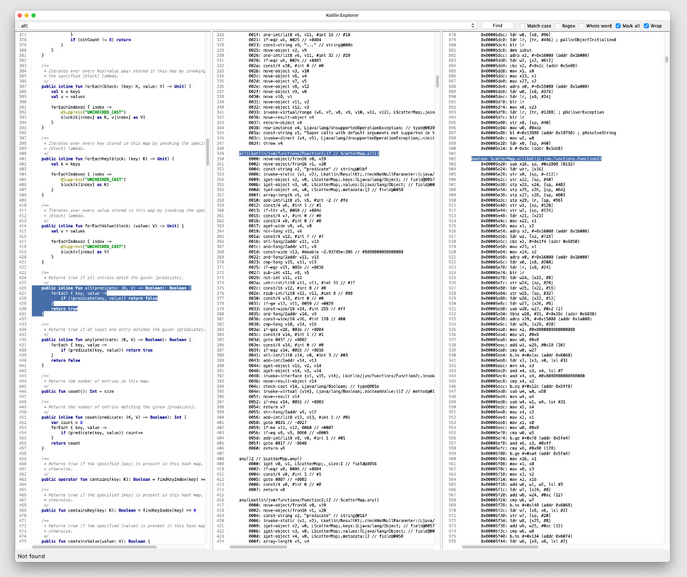Enable the Regex checkbox
Viewport: 687px width, 577px height.
pyautogui.click(x=558, y=26)
